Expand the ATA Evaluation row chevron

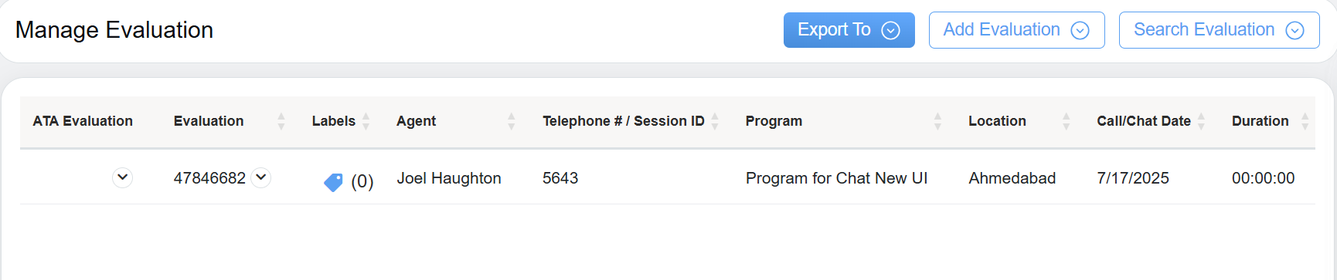coord(122,177)
